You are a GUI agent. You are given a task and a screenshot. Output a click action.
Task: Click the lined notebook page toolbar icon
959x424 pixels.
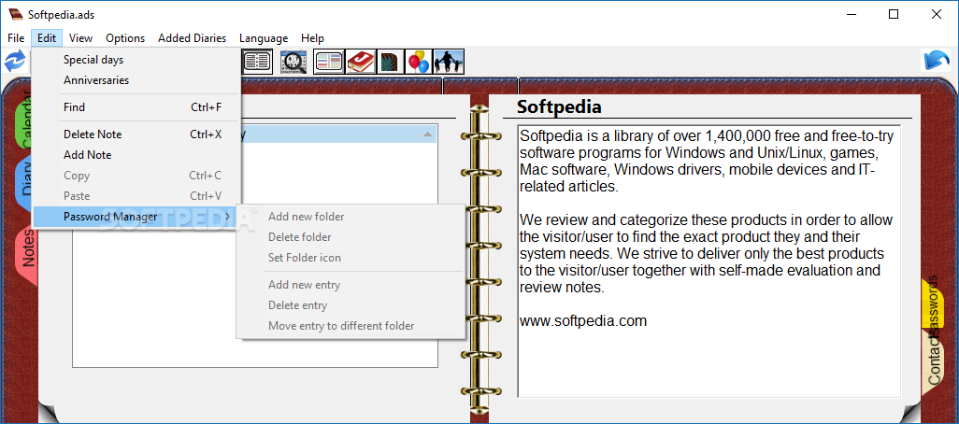coord(257,61)
